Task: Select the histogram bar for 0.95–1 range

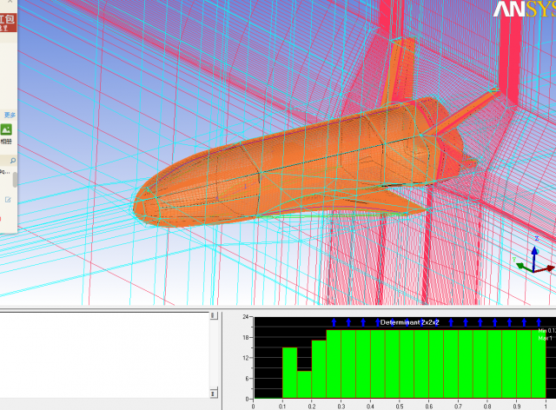Action: coord(539,364)
